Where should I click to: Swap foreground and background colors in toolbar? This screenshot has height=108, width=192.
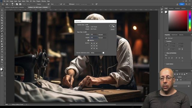tap(3, 67)
